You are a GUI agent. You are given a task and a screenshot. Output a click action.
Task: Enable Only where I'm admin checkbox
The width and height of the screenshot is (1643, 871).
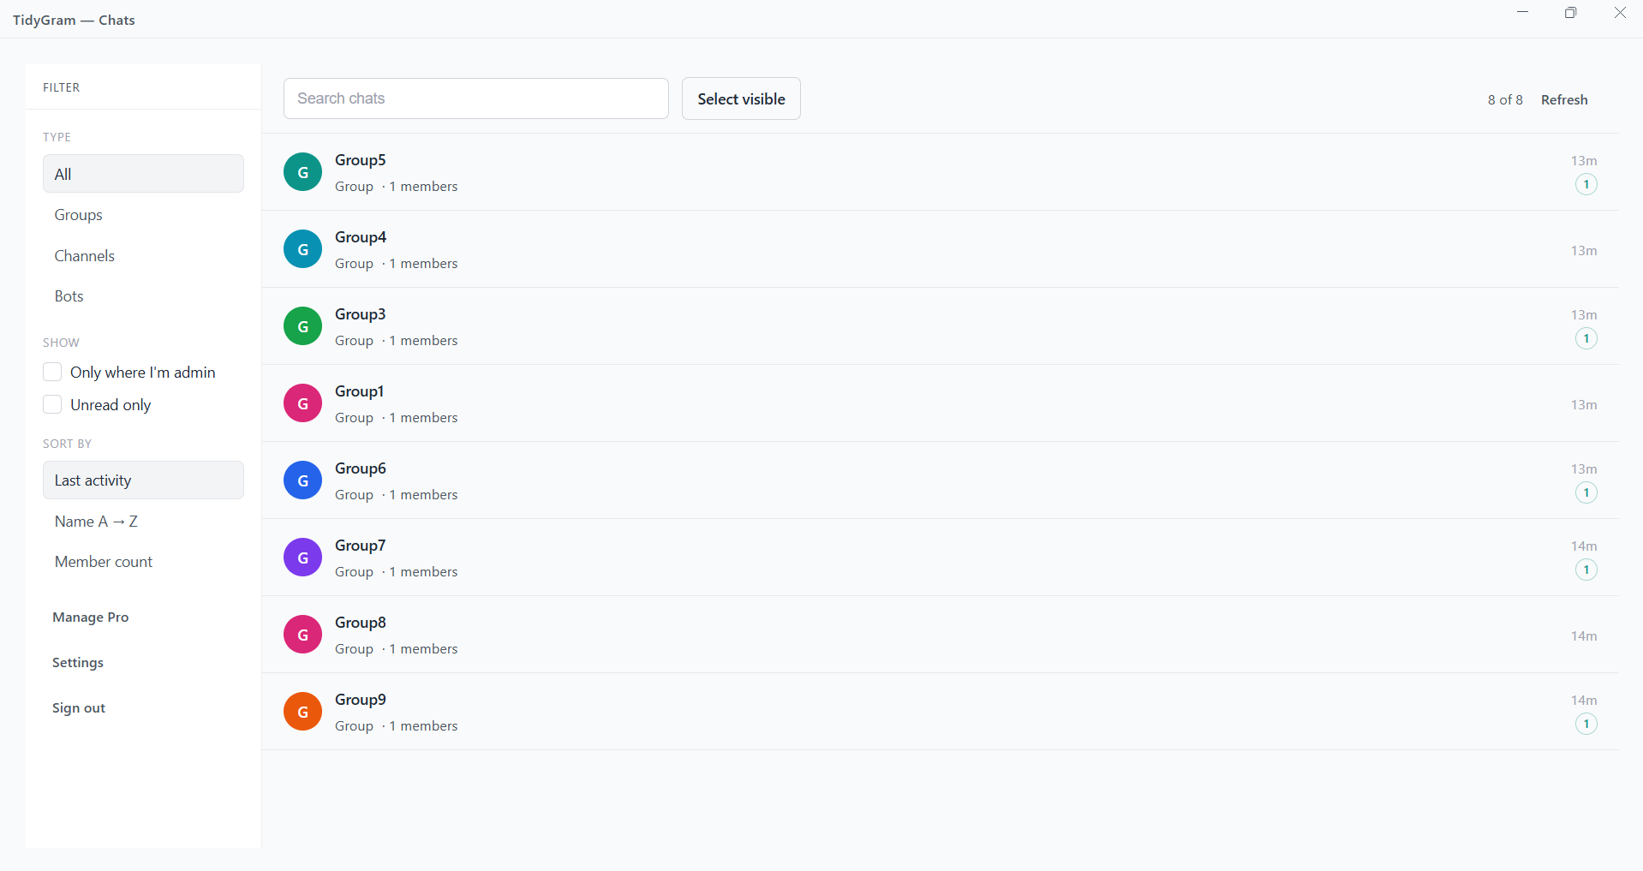tap(52, 372)
